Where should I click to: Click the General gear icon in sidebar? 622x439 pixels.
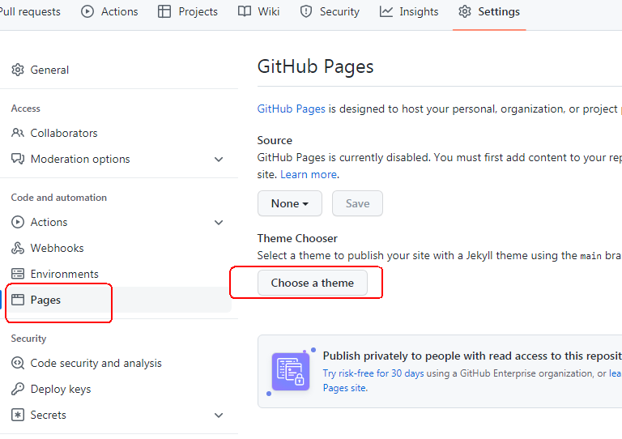click(x=18, y=70)
